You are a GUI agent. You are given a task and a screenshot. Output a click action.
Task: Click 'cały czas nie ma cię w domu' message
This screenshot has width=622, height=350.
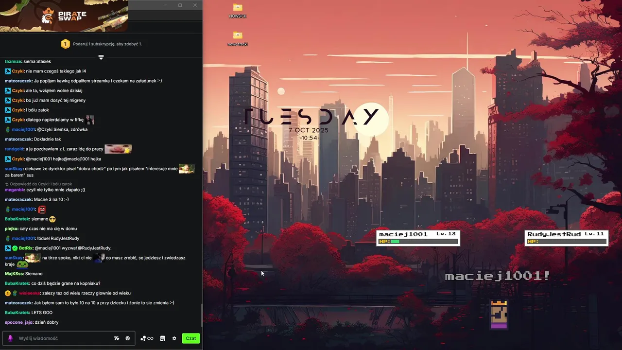(48, 229)
